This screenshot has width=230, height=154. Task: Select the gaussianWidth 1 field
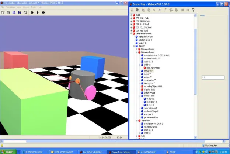pos(151,117)
